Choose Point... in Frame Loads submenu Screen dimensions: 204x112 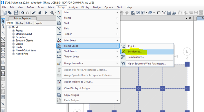coord(147,46)
